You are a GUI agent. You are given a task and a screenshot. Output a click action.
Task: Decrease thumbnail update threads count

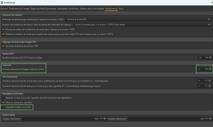206,86
